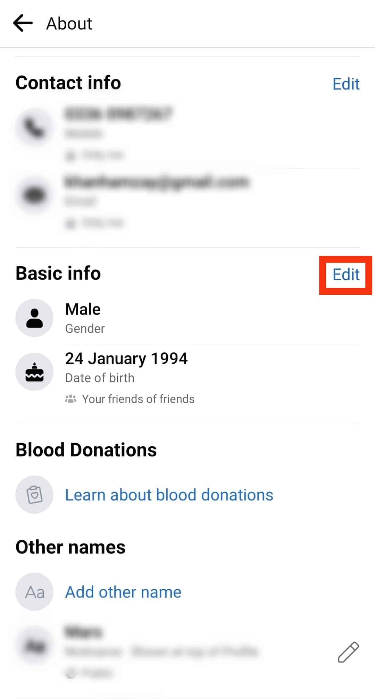Tap the About page title
The width and height of the screenshot is (375, 699).
pos(69,24)
